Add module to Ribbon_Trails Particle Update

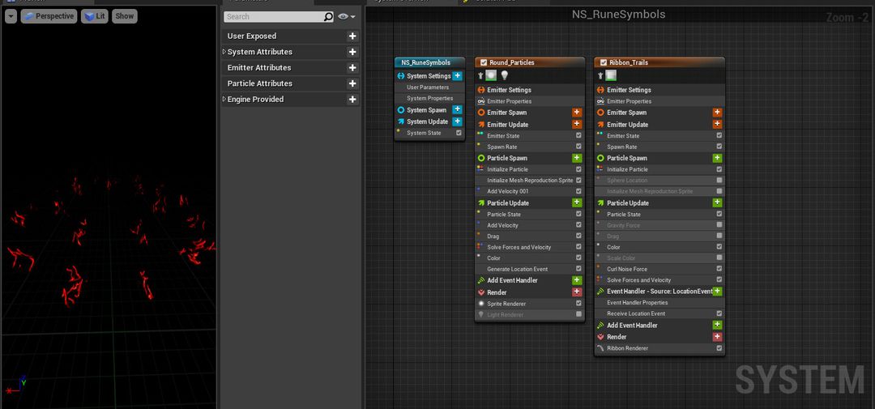(x=717, y=203)
